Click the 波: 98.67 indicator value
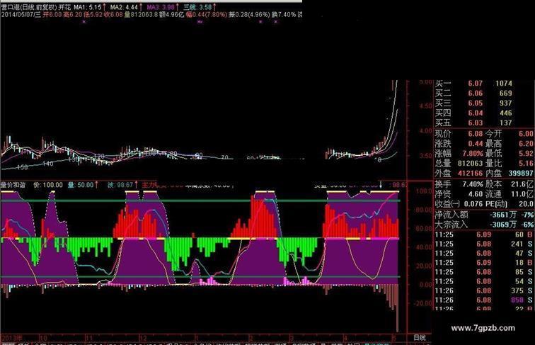Image resolution: width=535 pixels, height=345 pixels. 120,185
